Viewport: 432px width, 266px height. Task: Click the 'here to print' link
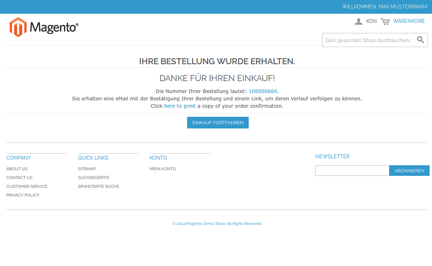point(180,106)
